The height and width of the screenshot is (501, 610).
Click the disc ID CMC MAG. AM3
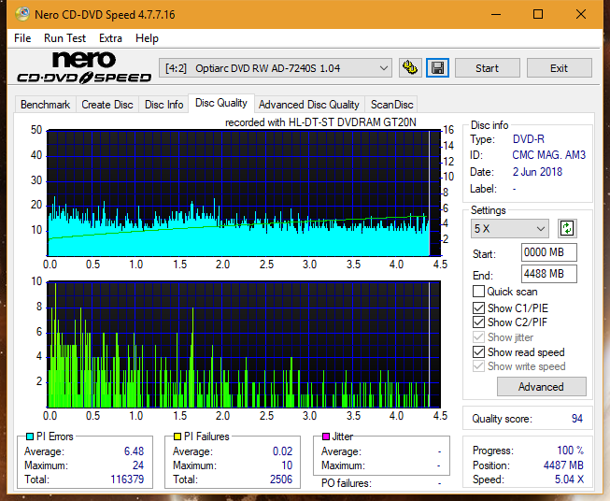[548, 155]
